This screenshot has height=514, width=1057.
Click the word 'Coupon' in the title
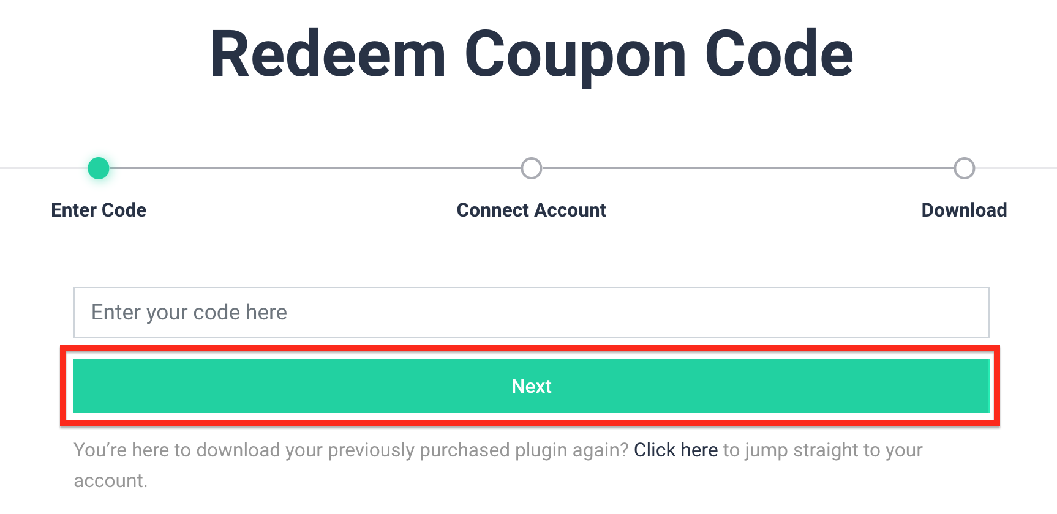coord(576,55)
